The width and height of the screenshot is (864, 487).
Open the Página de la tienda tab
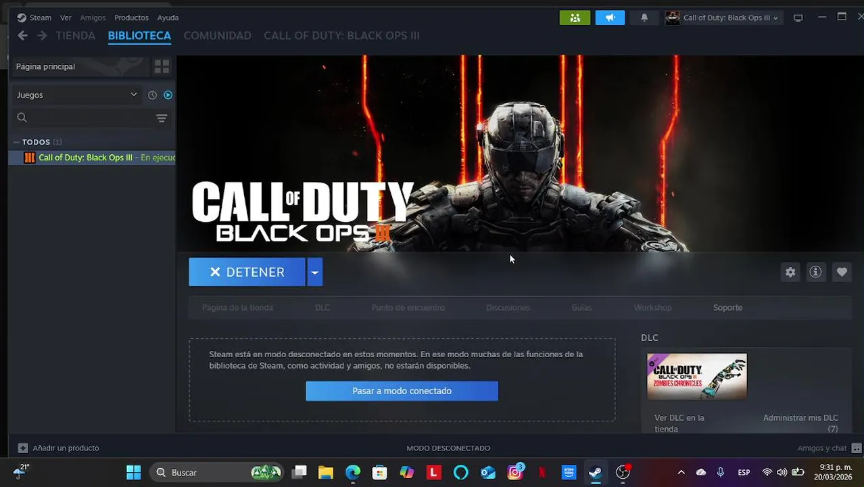click(x=237, y=308)
